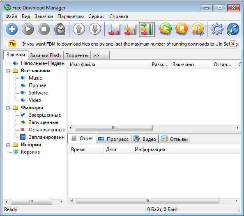Select medium traffic mode icon

pos(130,29)
